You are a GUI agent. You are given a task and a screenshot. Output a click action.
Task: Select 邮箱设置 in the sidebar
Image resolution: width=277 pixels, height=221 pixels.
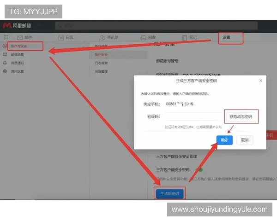click(x=18, y=54)
